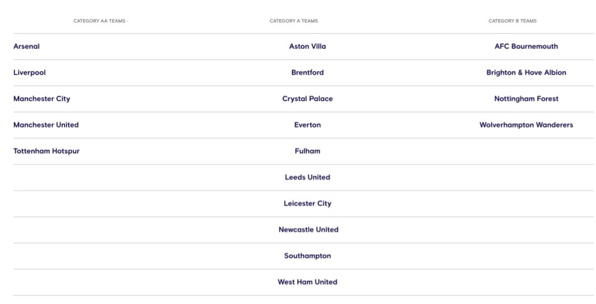Click Leicester City team
Viewport: 596px width, 304px height.
(x=307, y=204)
